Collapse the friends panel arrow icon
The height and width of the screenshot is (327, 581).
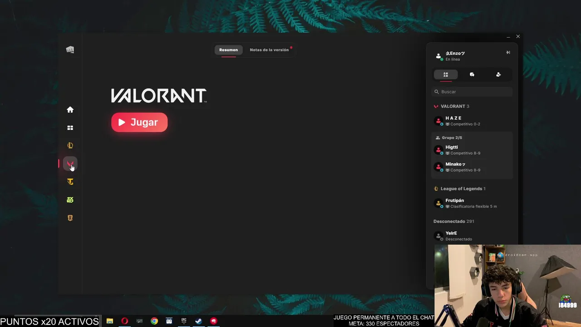[508, 52]
